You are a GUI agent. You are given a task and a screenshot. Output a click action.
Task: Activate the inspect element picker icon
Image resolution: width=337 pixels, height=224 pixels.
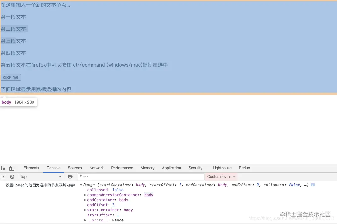(x=3, y=168)
